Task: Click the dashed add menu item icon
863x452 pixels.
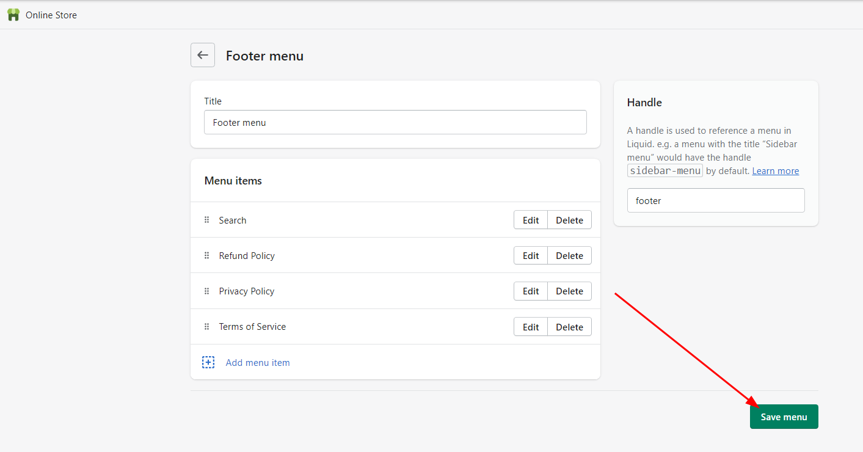Action: [x=208, y=362]
